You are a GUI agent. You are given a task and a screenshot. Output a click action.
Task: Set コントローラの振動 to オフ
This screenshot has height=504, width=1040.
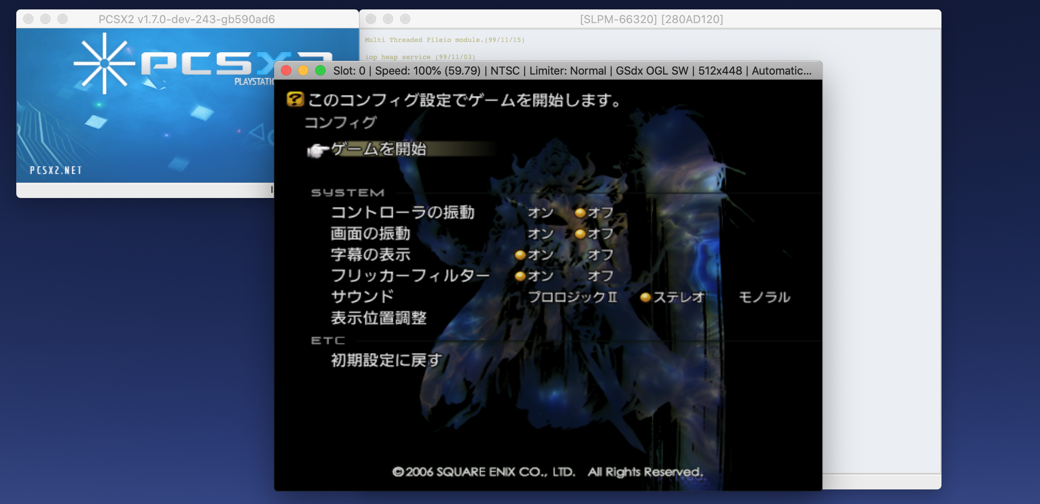pos(600,213)
